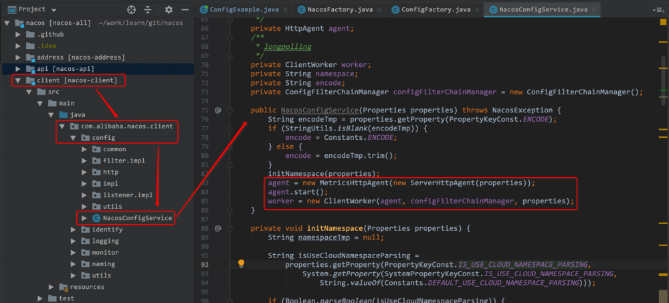Click the main folder icon

[x=52, y=103]
